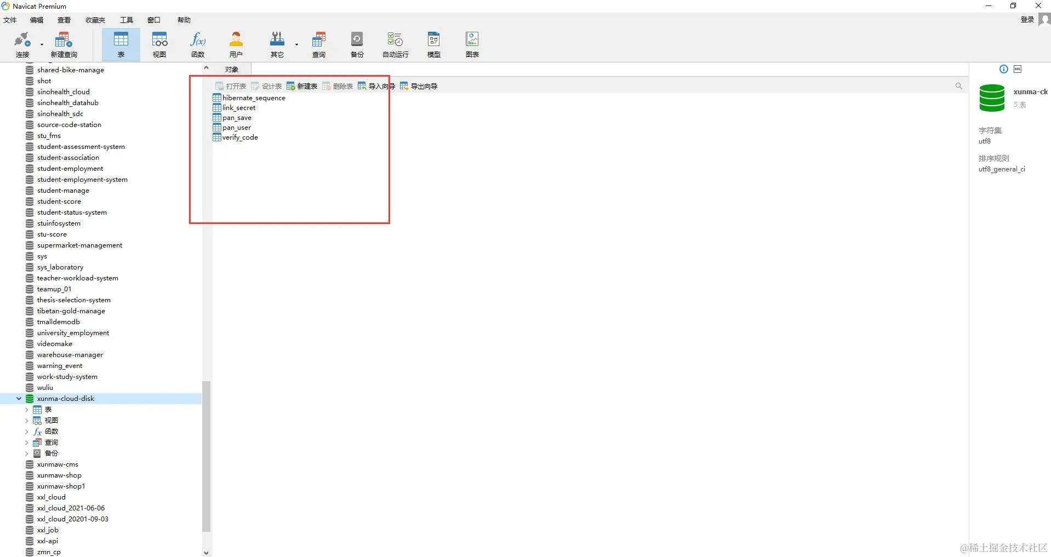The width and height of the screenshot is (1051, 557).
Task: Click the user avatar icon next to 登录
Action: tap(1044, 20)
